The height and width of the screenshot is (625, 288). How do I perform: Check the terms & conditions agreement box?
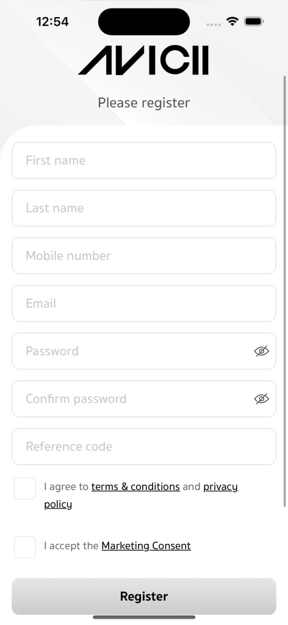tap(25, 488)
